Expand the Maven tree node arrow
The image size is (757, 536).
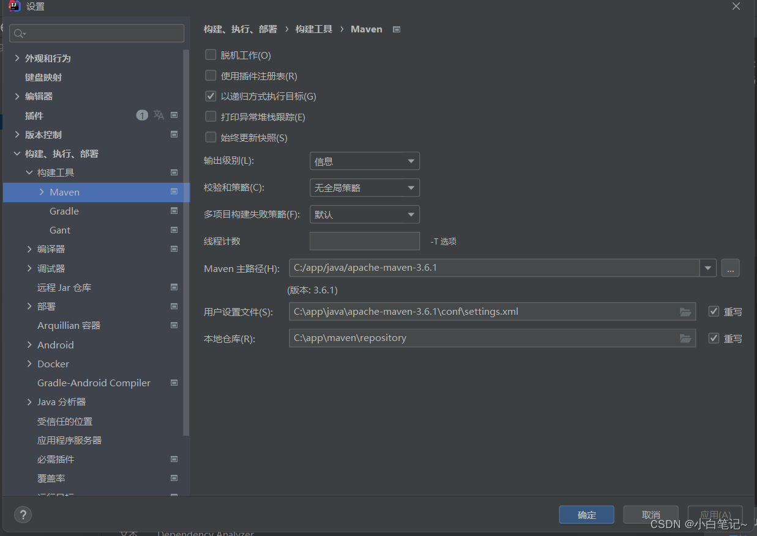[x=42, y=192]
